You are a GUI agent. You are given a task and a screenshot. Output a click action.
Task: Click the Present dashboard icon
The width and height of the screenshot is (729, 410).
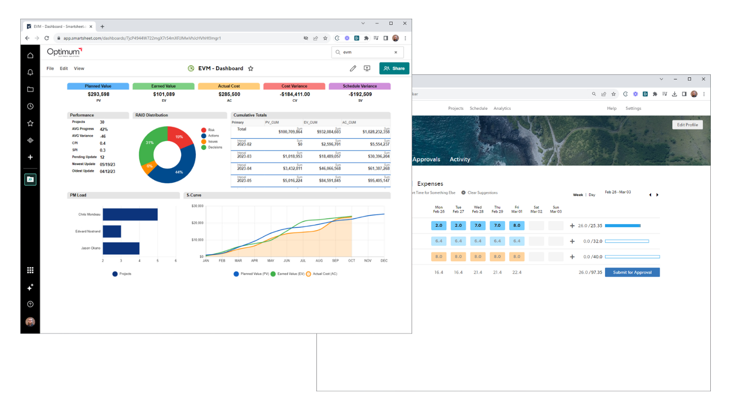367,68
